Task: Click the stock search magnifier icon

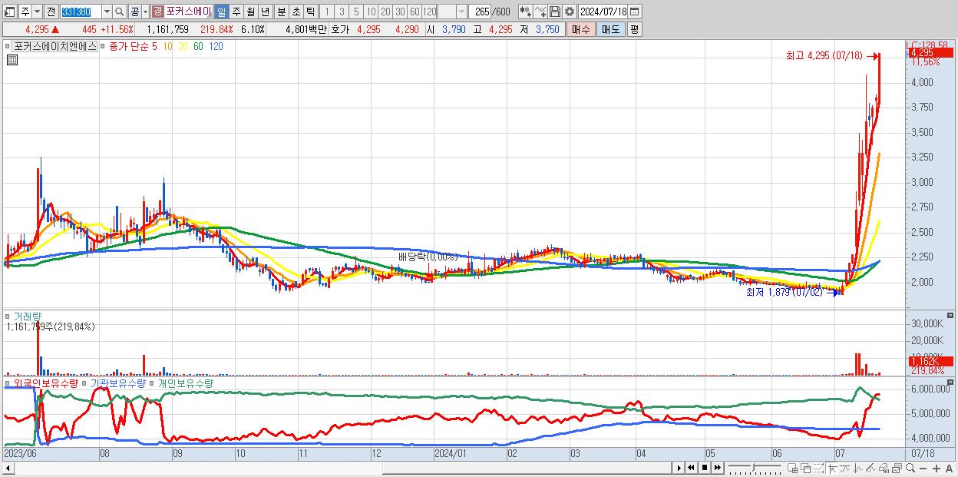Action: point(119,12)
